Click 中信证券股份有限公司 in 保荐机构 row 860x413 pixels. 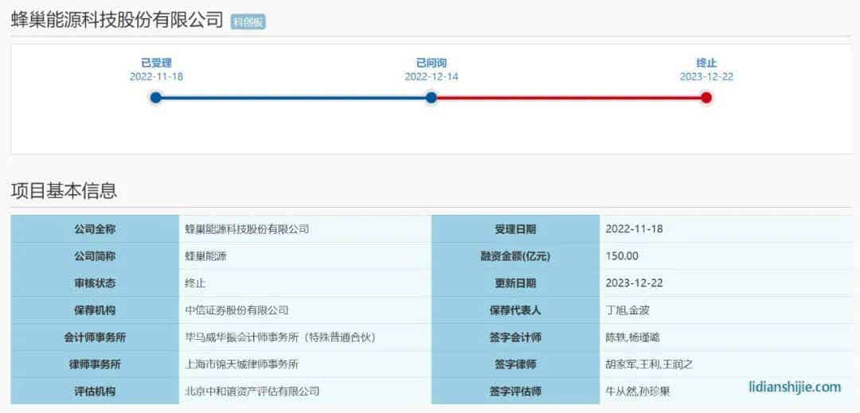click(236, 310)
